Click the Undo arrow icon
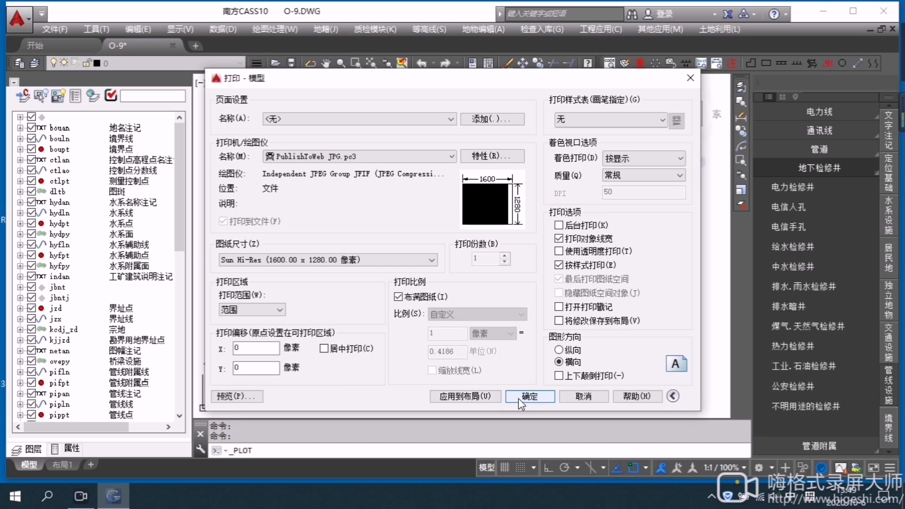The height and width of the screenshot is (509, 905). click(422, 63)
